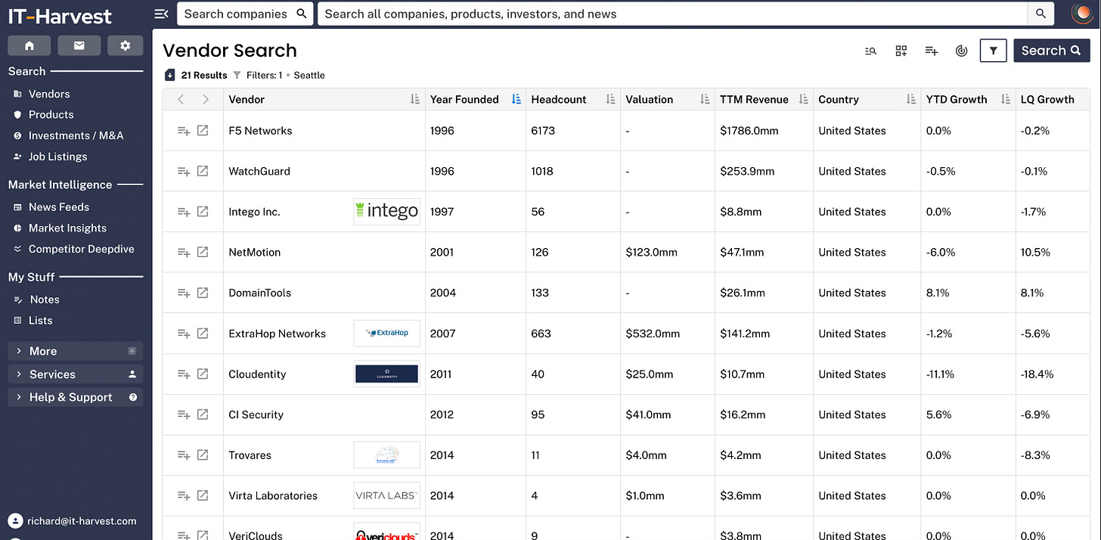Add Cloudentity to a list
This screenshot has height=540, width=1101.
[x=184, y=374]
